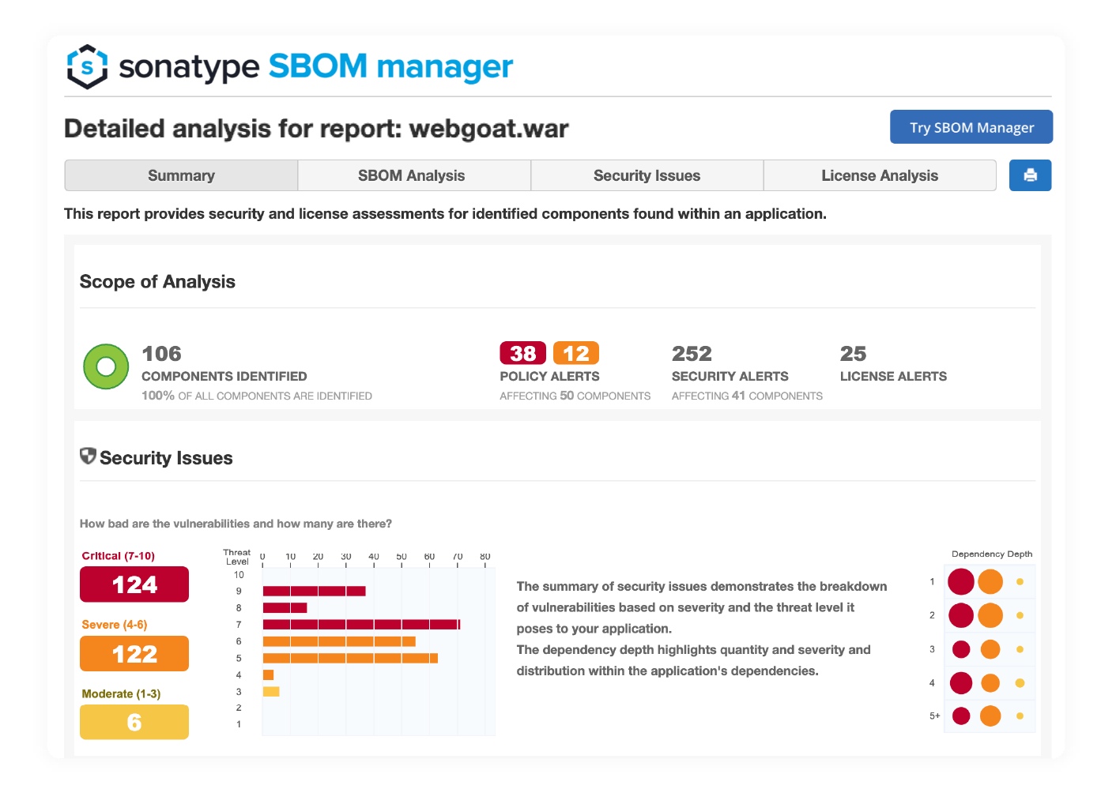This screenshot has height=804, width=1101.
Task: Click the Severe (4-6) orange count badge
Action: point(134,653)
